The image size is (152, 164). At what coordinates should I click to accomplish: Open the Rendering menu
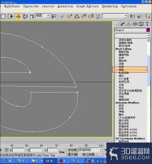pos(110,6)
